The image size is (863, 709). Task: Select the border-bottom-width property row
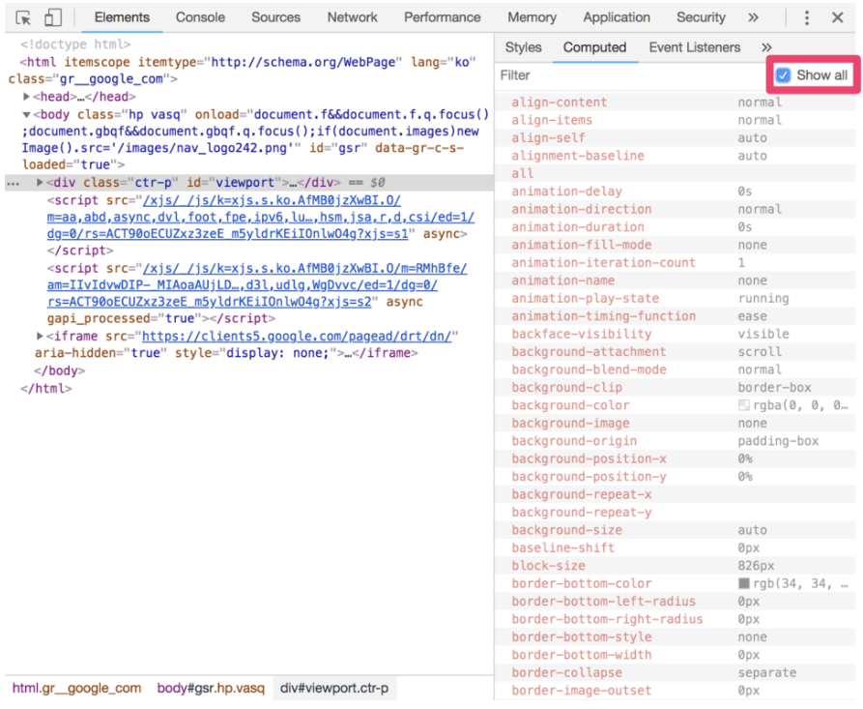coord(675,655)
